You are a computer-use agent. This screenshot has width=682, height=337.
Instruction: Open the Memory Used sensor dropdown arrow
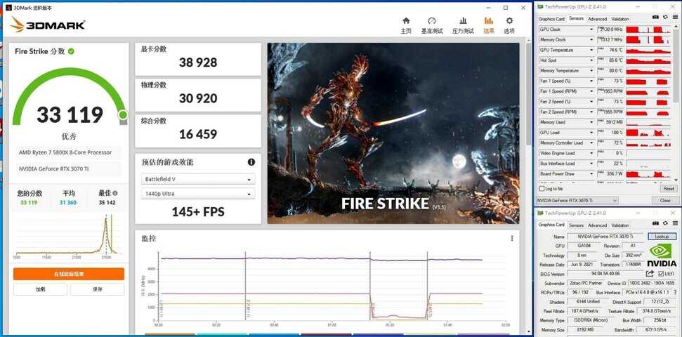click(591, 122)
